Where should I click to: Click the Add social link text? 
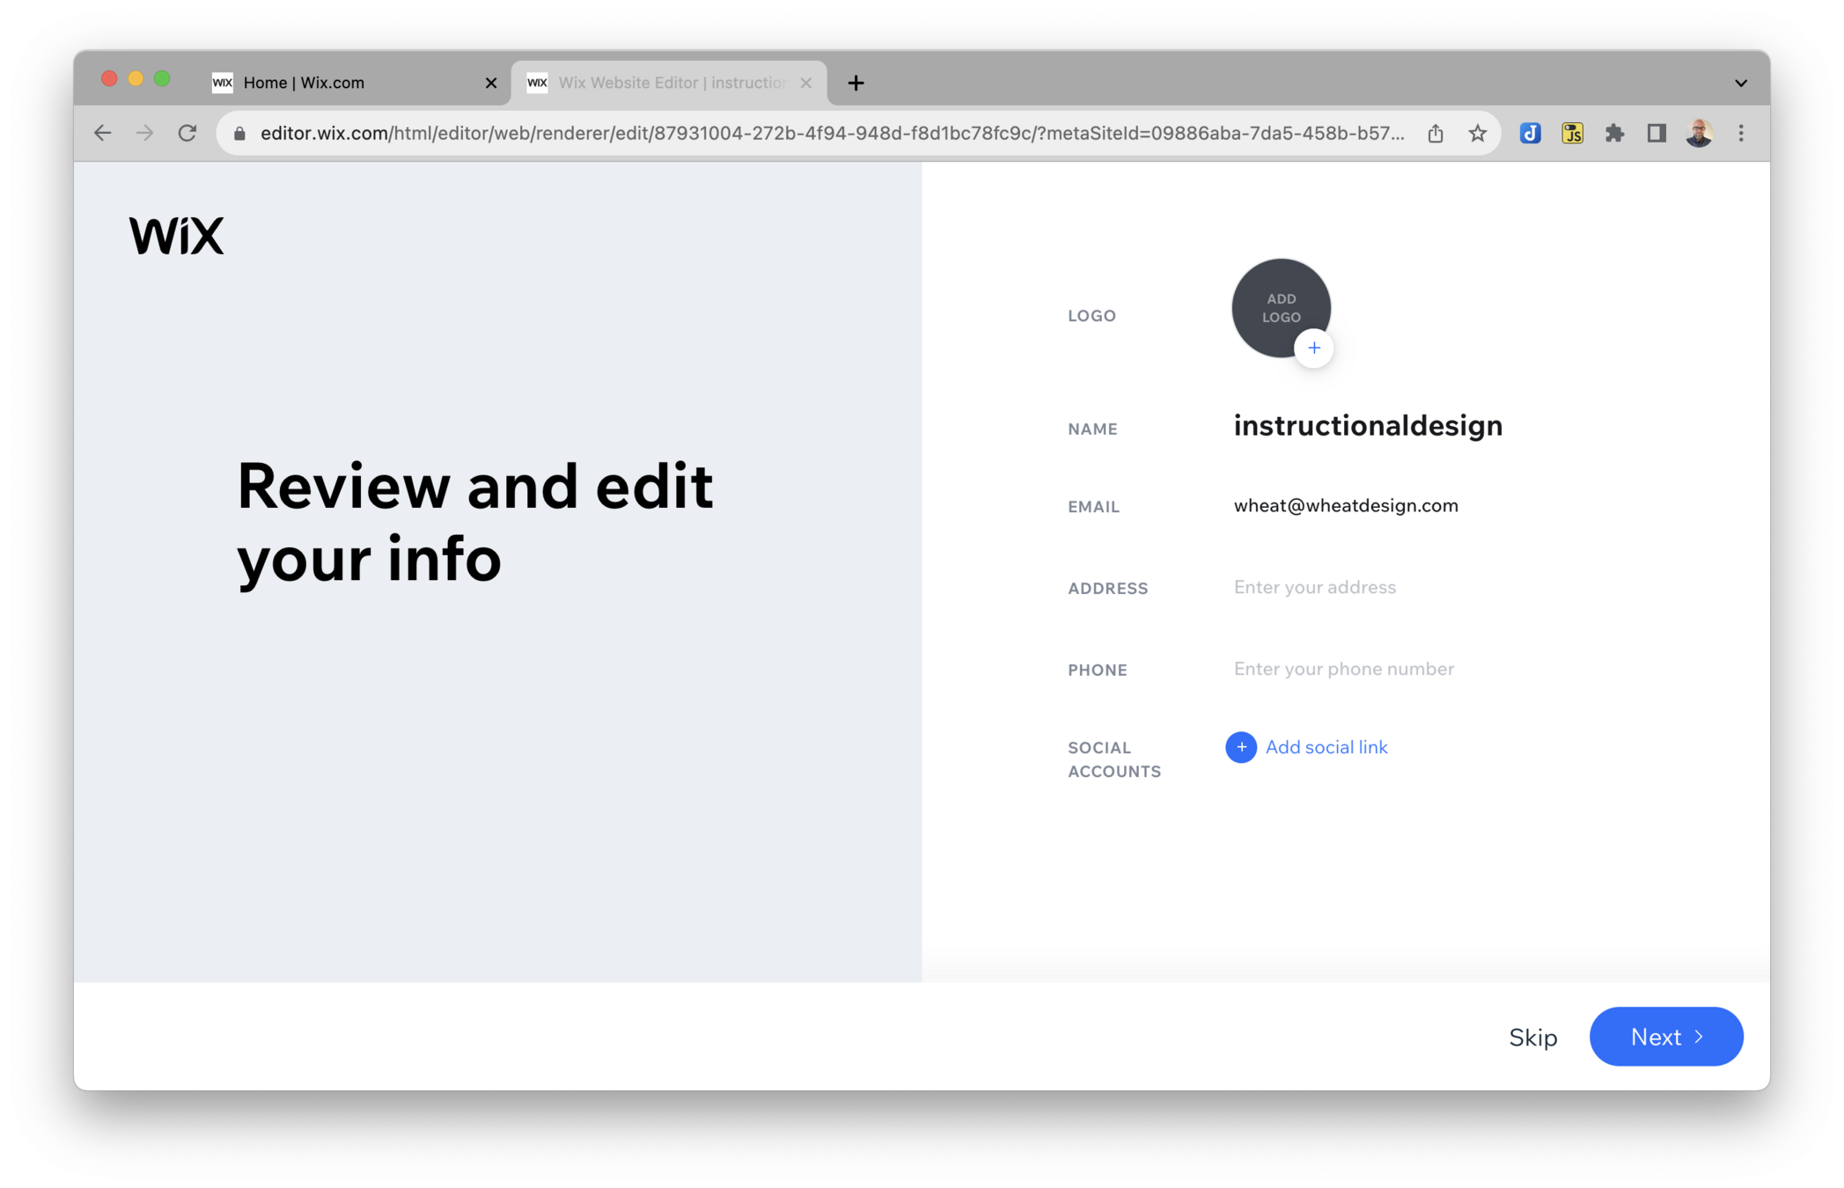[1326, 747]
